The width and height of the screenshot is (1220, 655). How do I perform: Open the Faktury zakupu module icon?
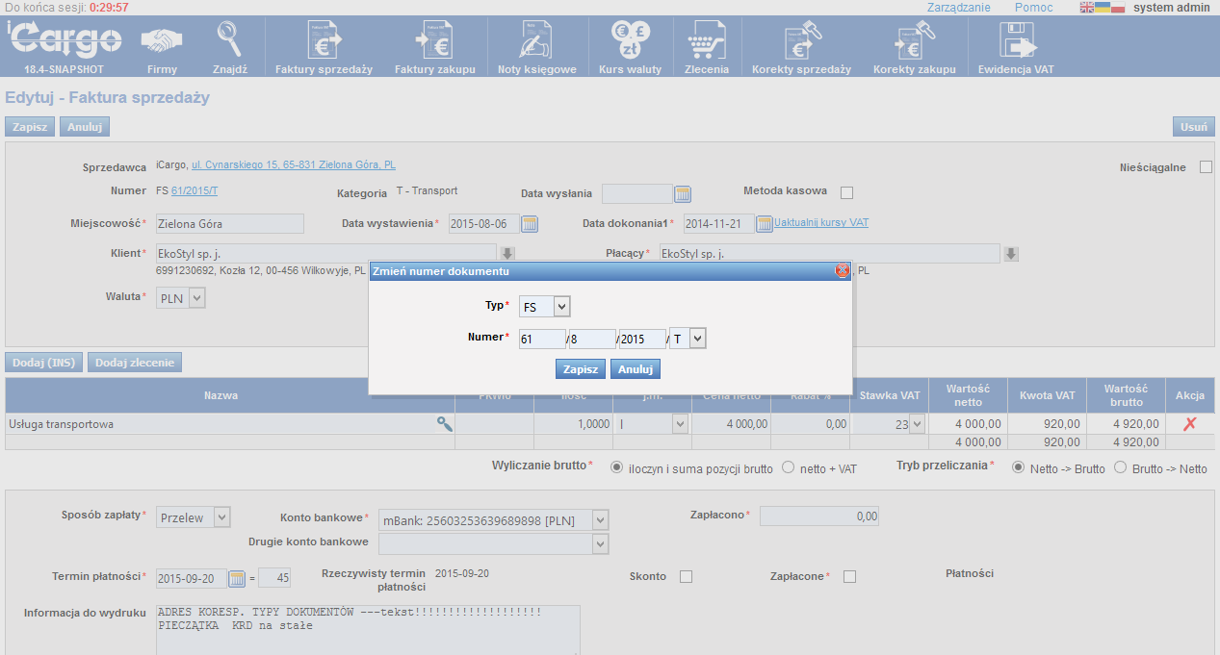[x=434, y=41]
